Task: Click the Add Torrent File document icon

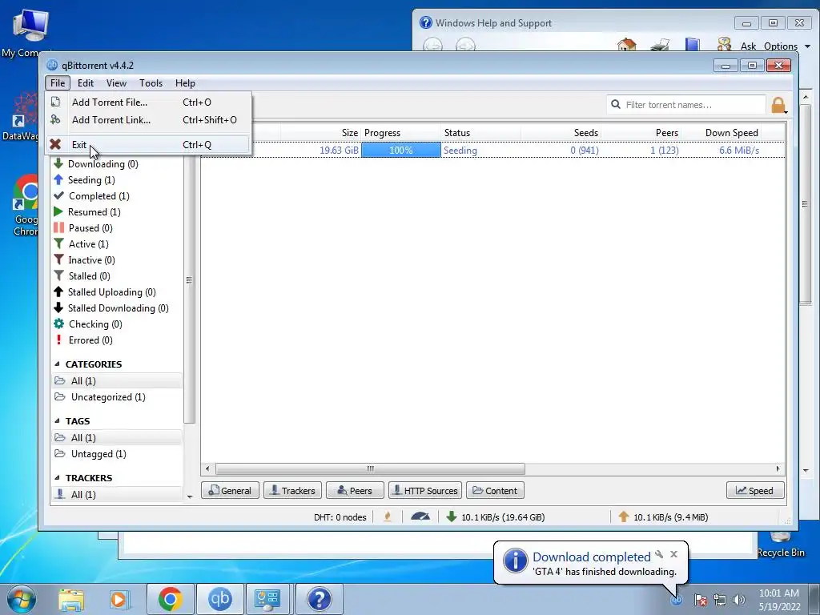Action: pos(55,102)
